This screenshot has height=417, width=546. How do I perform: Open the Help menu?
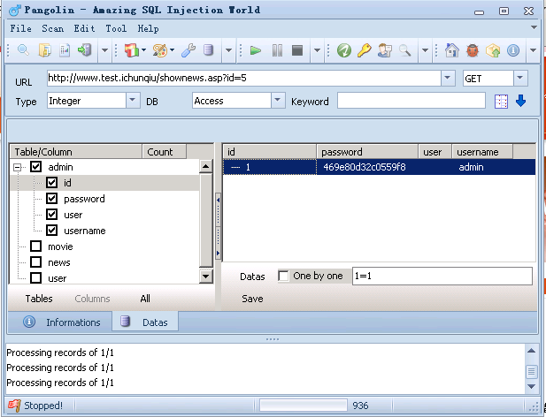[x=148, y=28]
